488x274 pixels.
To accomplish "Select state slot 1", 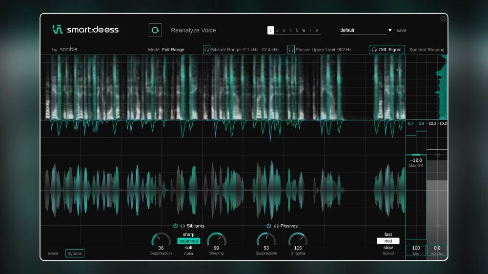I will click(x=270, y=30).
